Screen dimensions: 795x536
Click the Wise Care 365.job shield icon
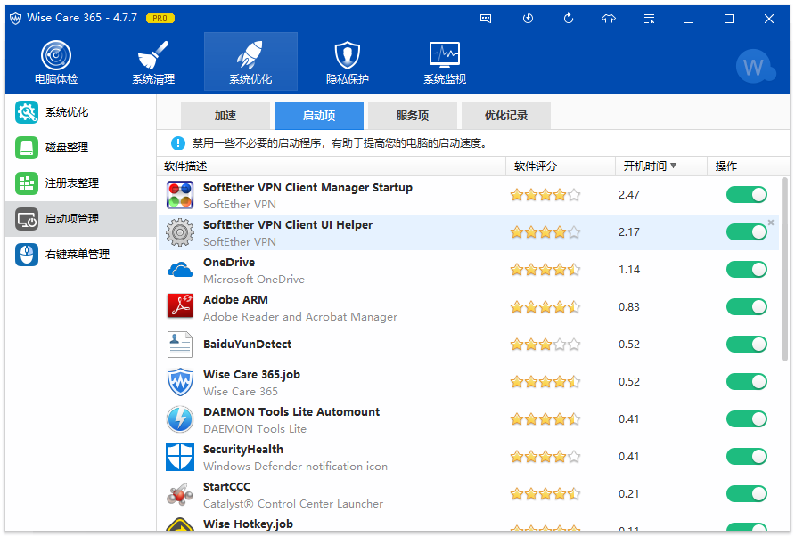180,382
